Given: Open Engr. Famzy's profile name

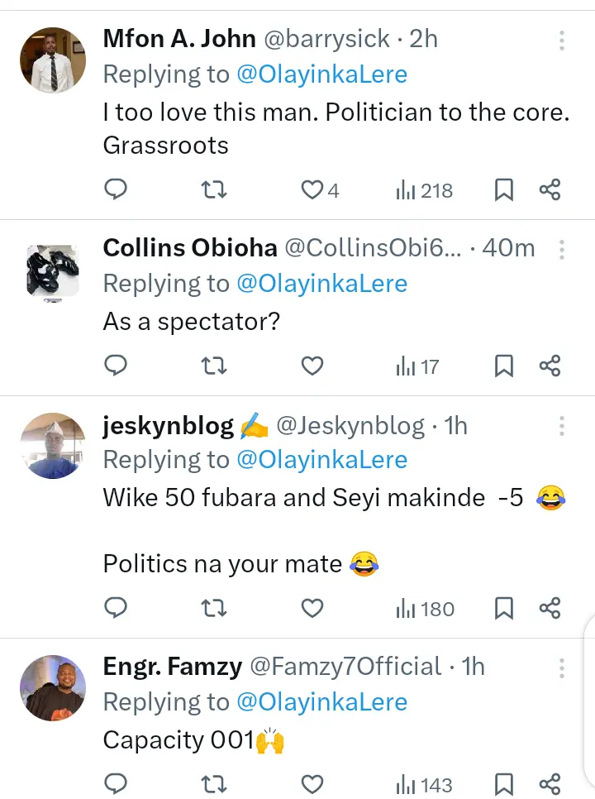Looking at the screenshot, I should tap(171, 667).
